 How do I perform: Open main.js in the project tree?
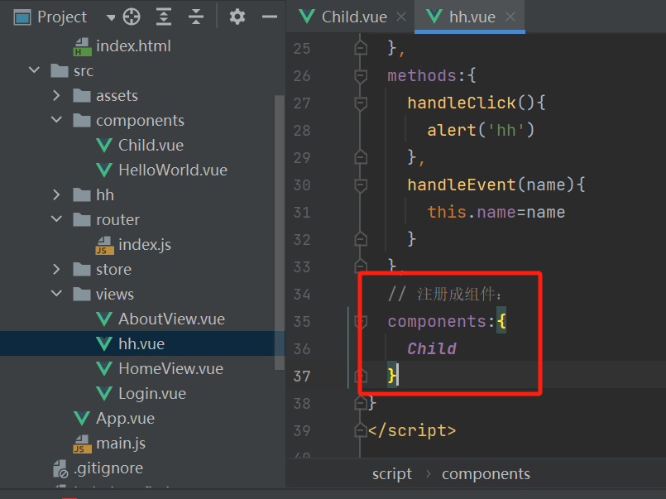[121, 443]
